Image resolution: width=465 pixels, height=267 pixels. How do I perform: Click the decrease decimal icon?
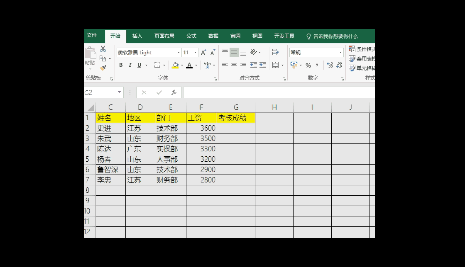point(339,65)
